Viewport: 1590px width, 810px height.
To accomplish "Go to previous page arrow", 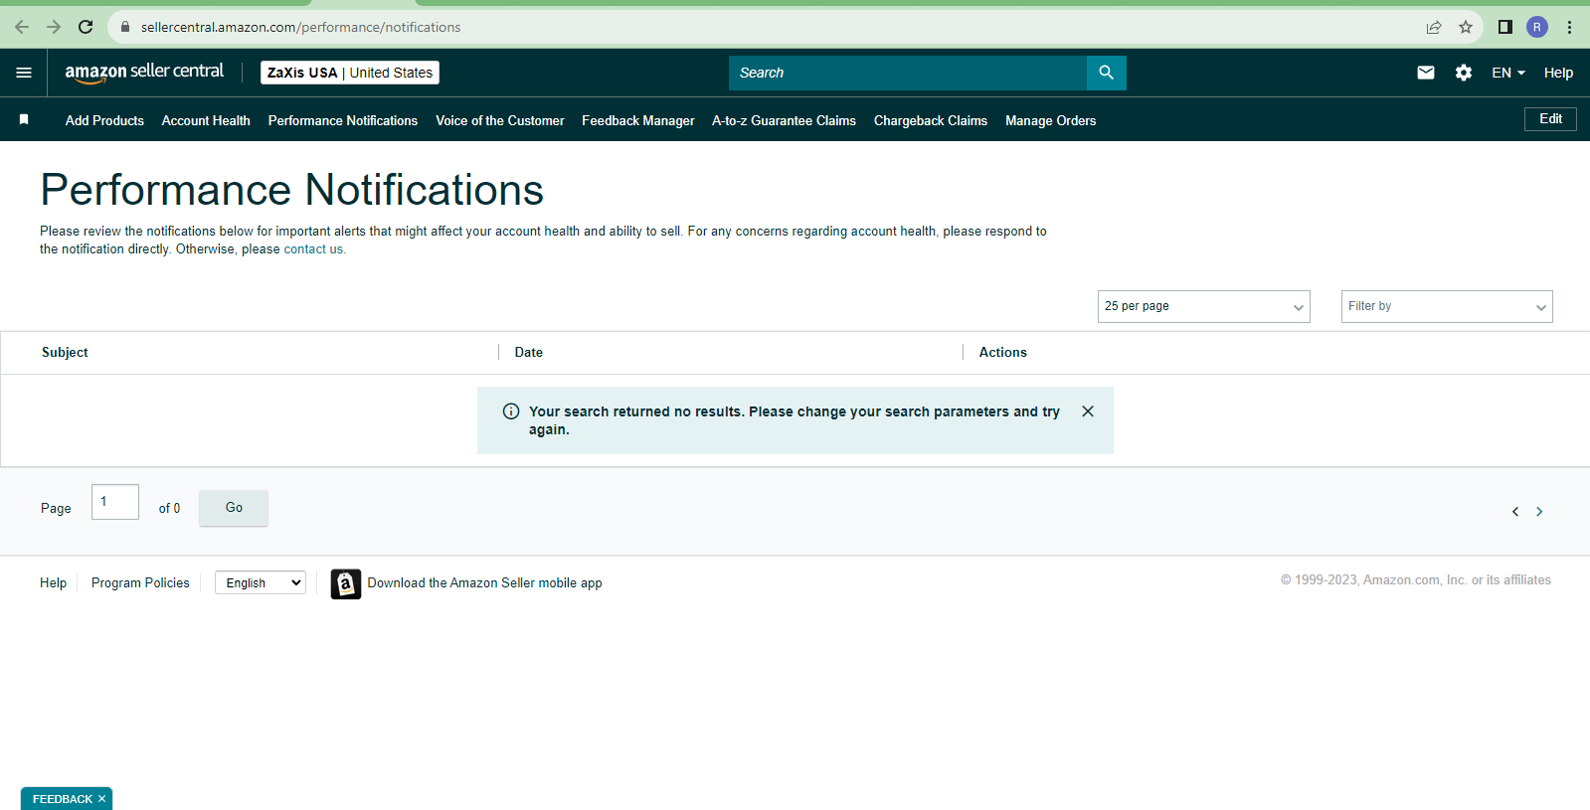I will pos(1515,512).
